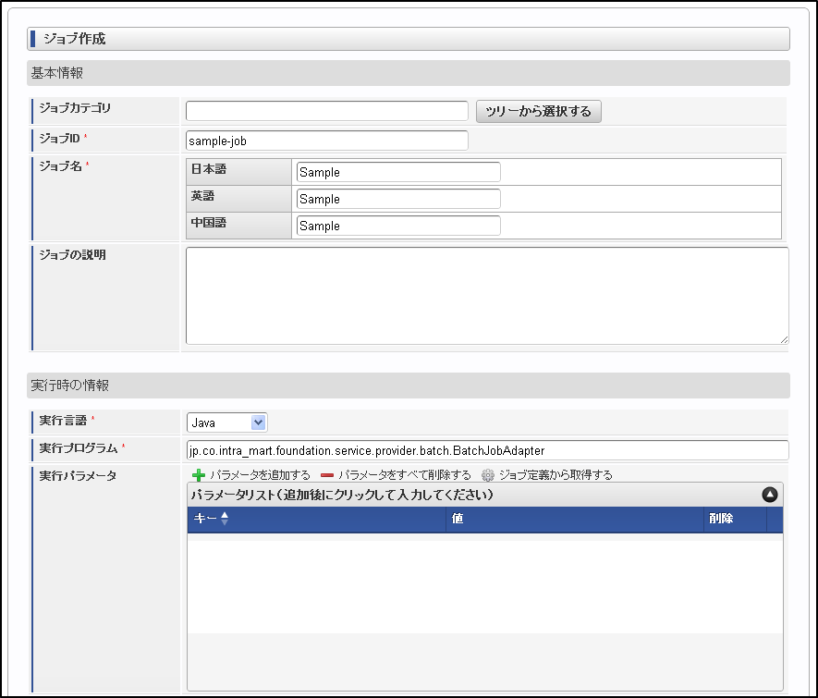
Task: Click the ジョブID field containing sample-job
Action: (x=327, y=141)
